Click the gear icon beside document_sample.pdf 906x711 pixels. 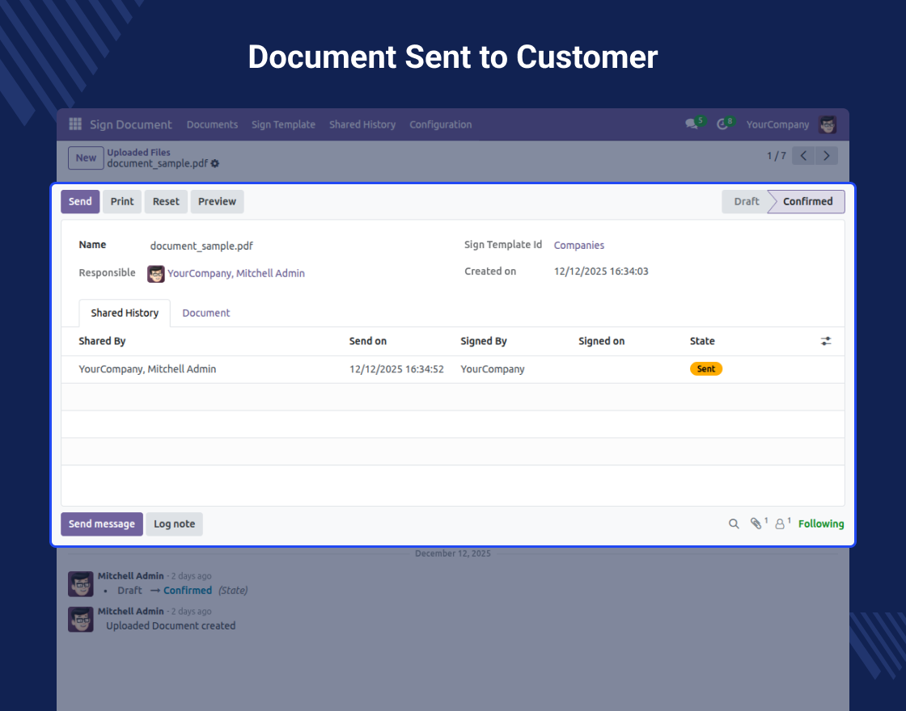[x=215, y=164]
